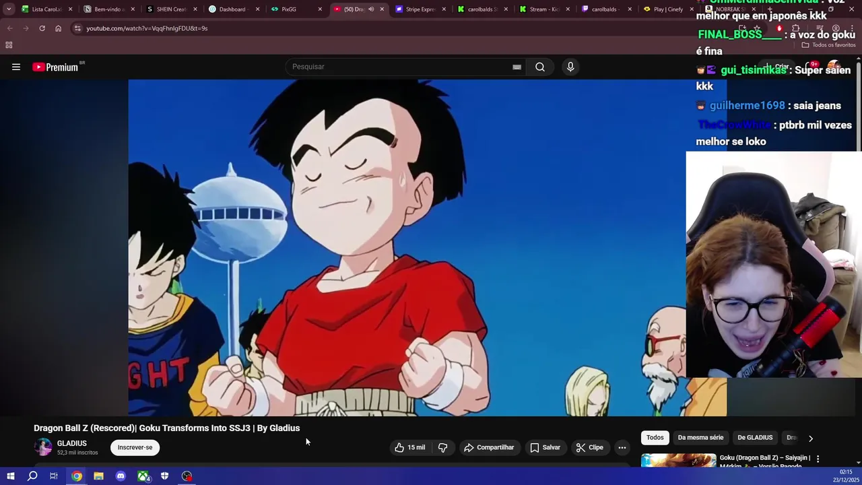Switch to the Lista Carol tab
Screen dimensions: 862x485
click(x=46, y=9)
